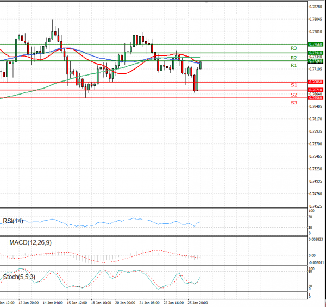Select the R3 resistance level label

click(x=293, y=48)
